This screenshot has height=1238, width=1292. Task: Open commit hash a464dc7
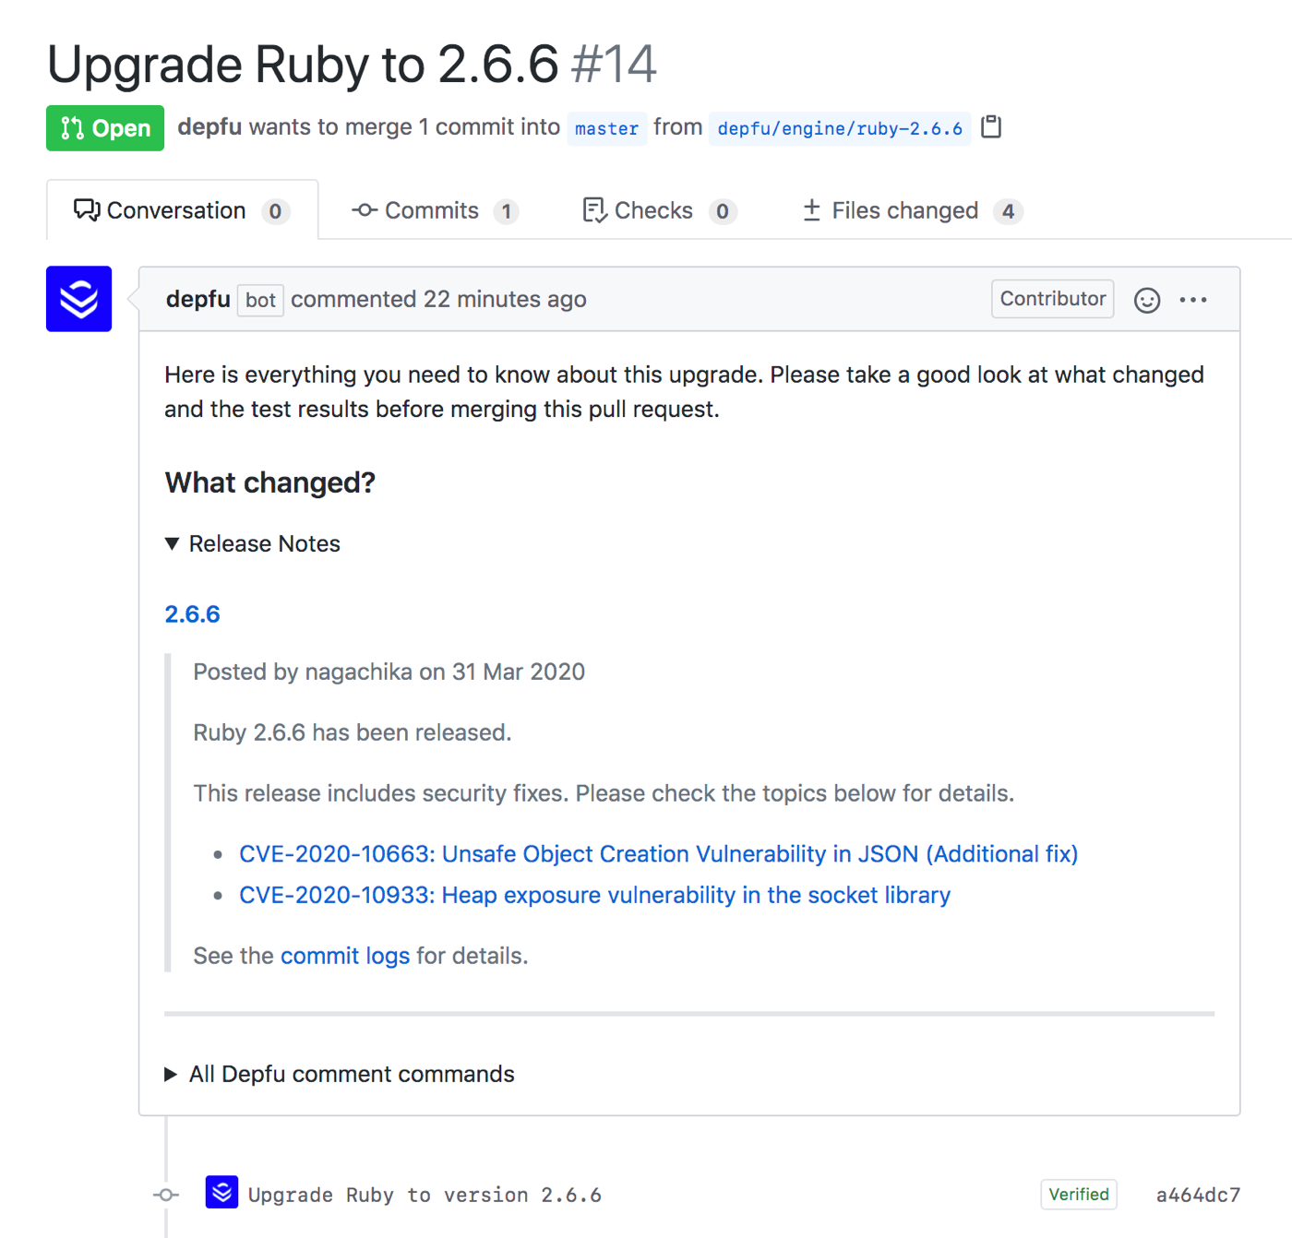pos(1198,1195)
